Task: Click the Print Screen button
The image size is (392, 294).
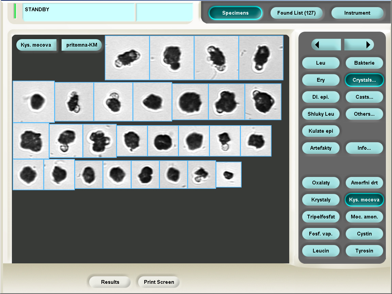Action: [159, 282]
